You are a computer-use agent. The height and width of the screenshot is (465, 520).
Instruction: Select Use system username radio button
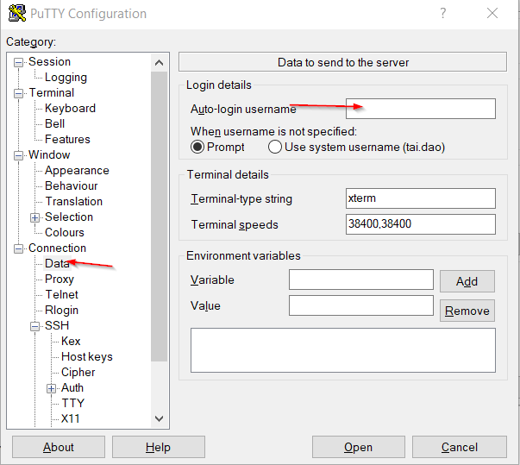(x=275, y=147)
